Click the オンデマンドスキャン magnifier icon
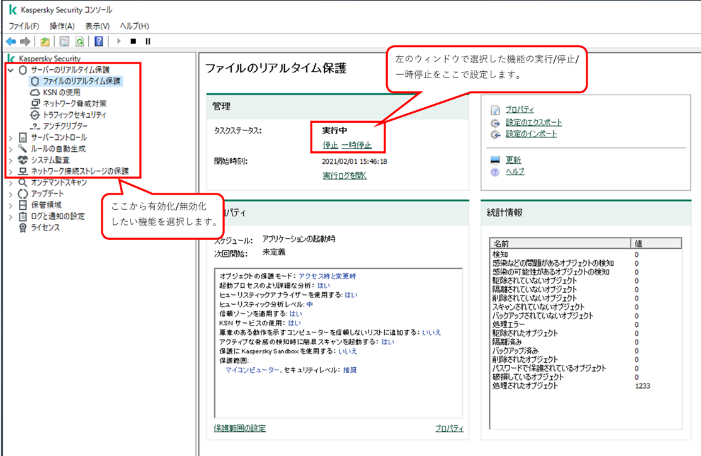 [23, 183]
